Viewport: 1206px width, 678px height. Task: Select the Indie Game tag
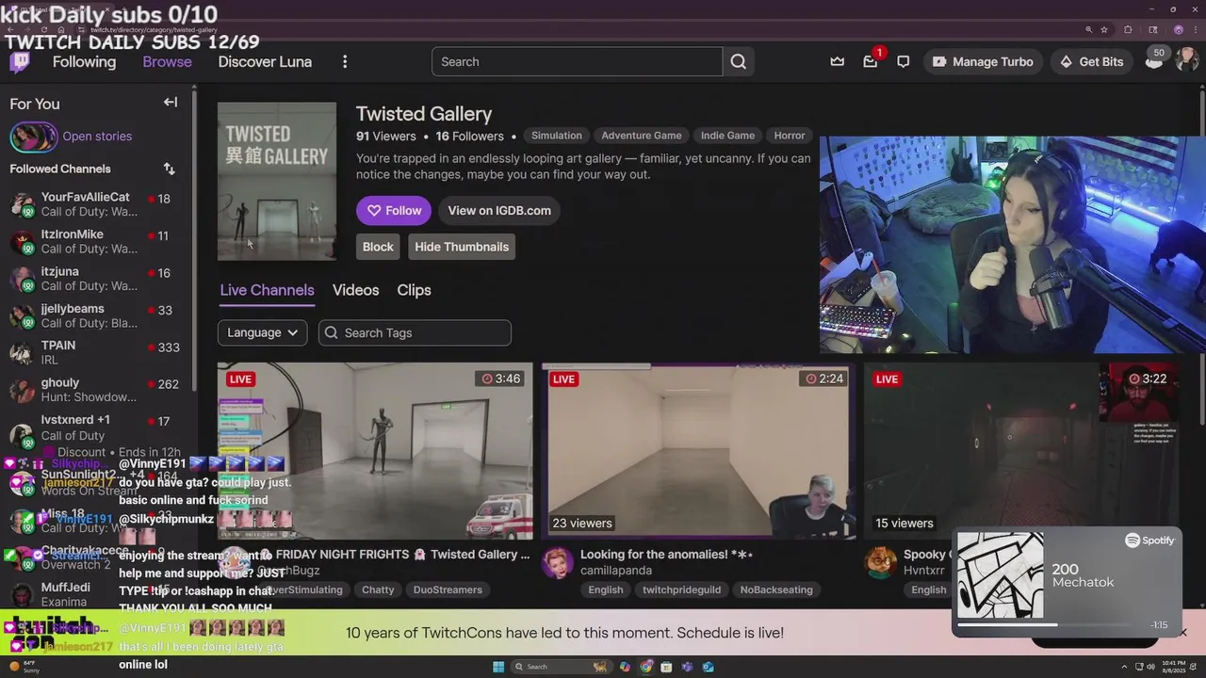tap(727, 136)
